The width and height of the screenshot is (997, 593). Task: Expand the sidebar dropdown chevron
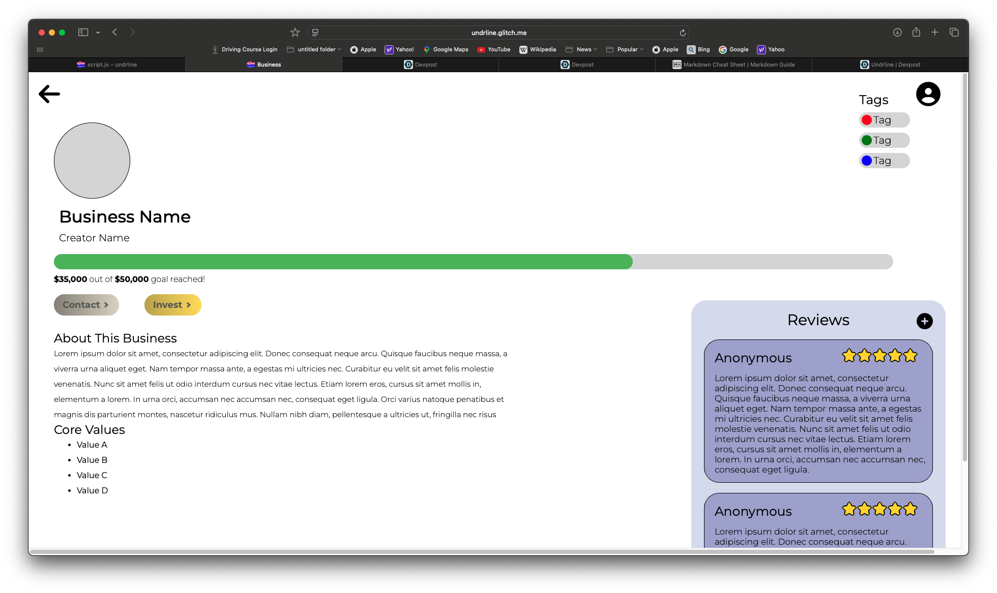pyautogui.click(x=98, y=33)
